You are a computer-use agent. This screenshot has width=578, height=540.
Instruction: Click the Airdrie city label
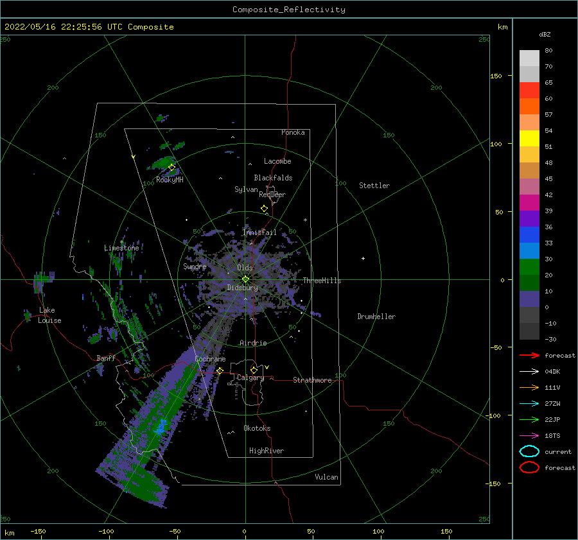click(253, 343)
